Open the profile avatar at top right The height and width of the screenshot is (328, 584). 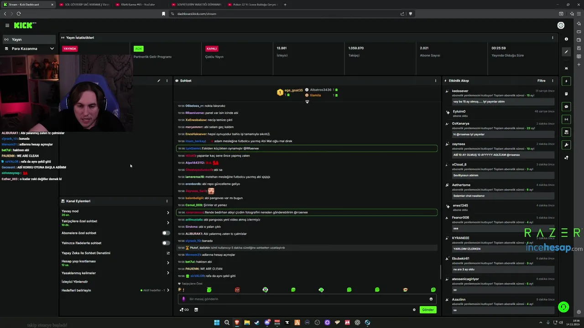[x=561, y=26]
